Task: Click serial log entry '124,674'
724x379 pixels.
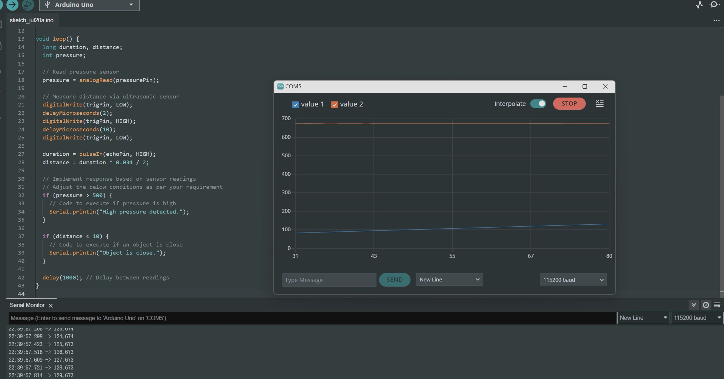Action: (x=64, y=336)
